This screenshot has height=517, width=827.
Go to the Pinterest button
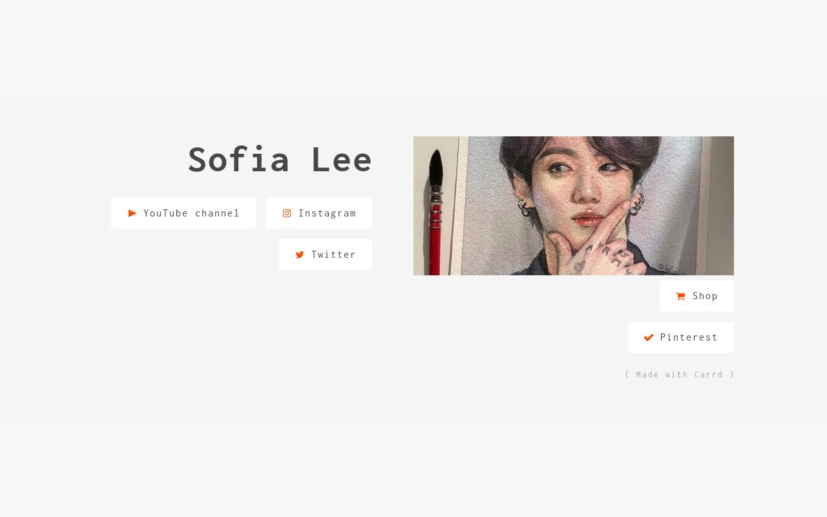(681, 337)
